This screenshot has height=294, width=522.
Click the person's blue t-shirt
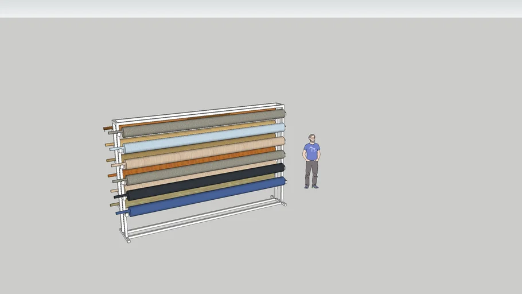click(311, 152)
